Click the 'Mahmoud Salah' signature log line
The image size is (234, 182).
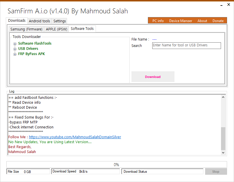coord(22,152)
